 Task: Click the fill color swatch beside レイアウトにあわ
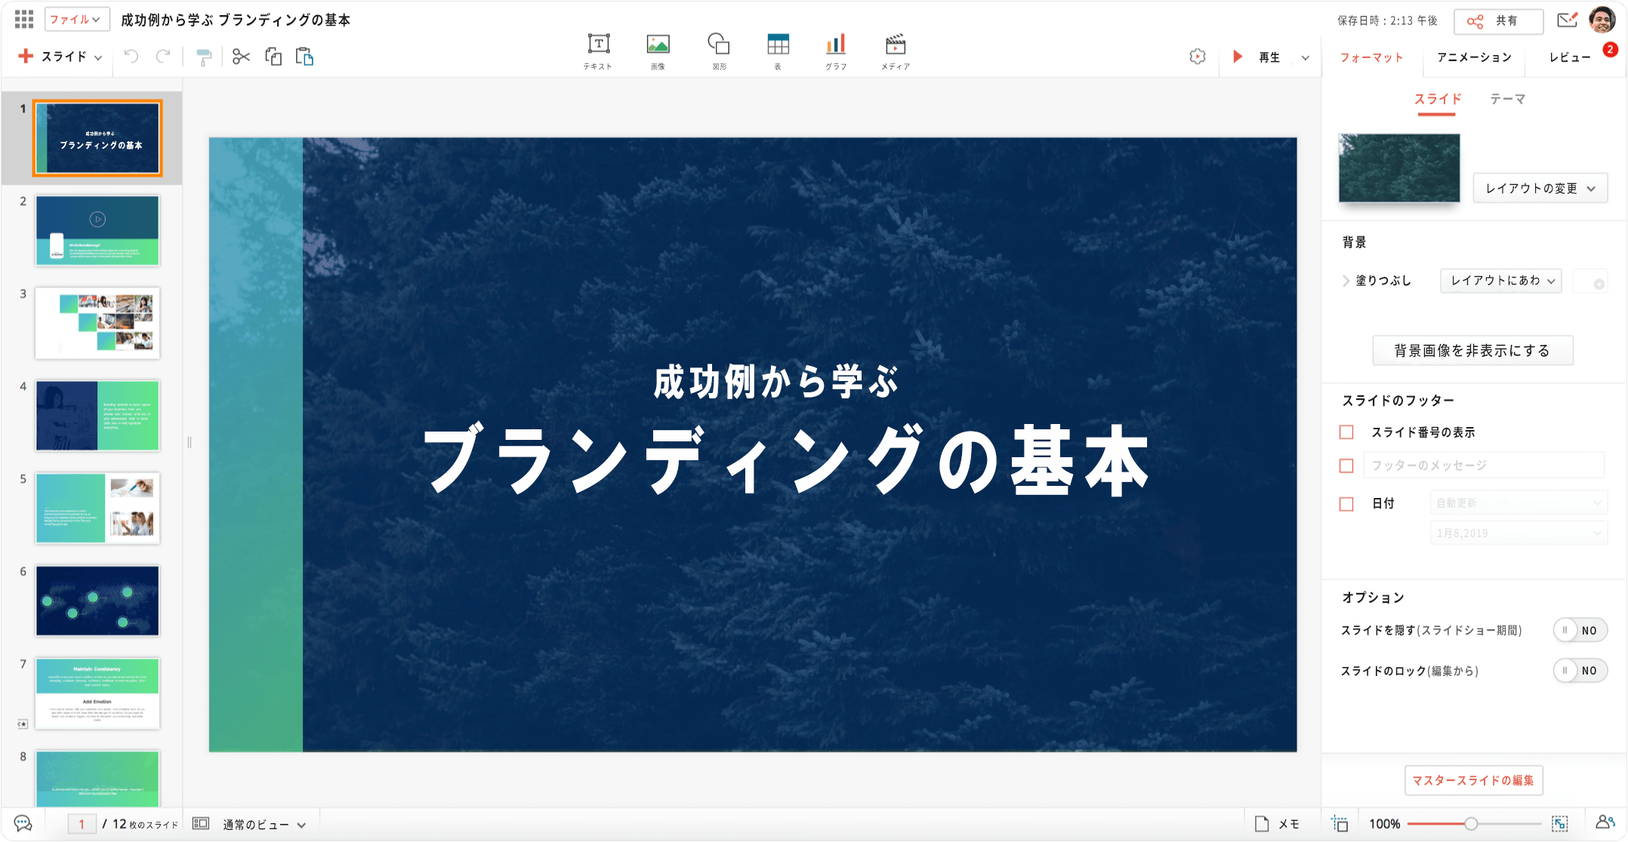[1590, 281]
